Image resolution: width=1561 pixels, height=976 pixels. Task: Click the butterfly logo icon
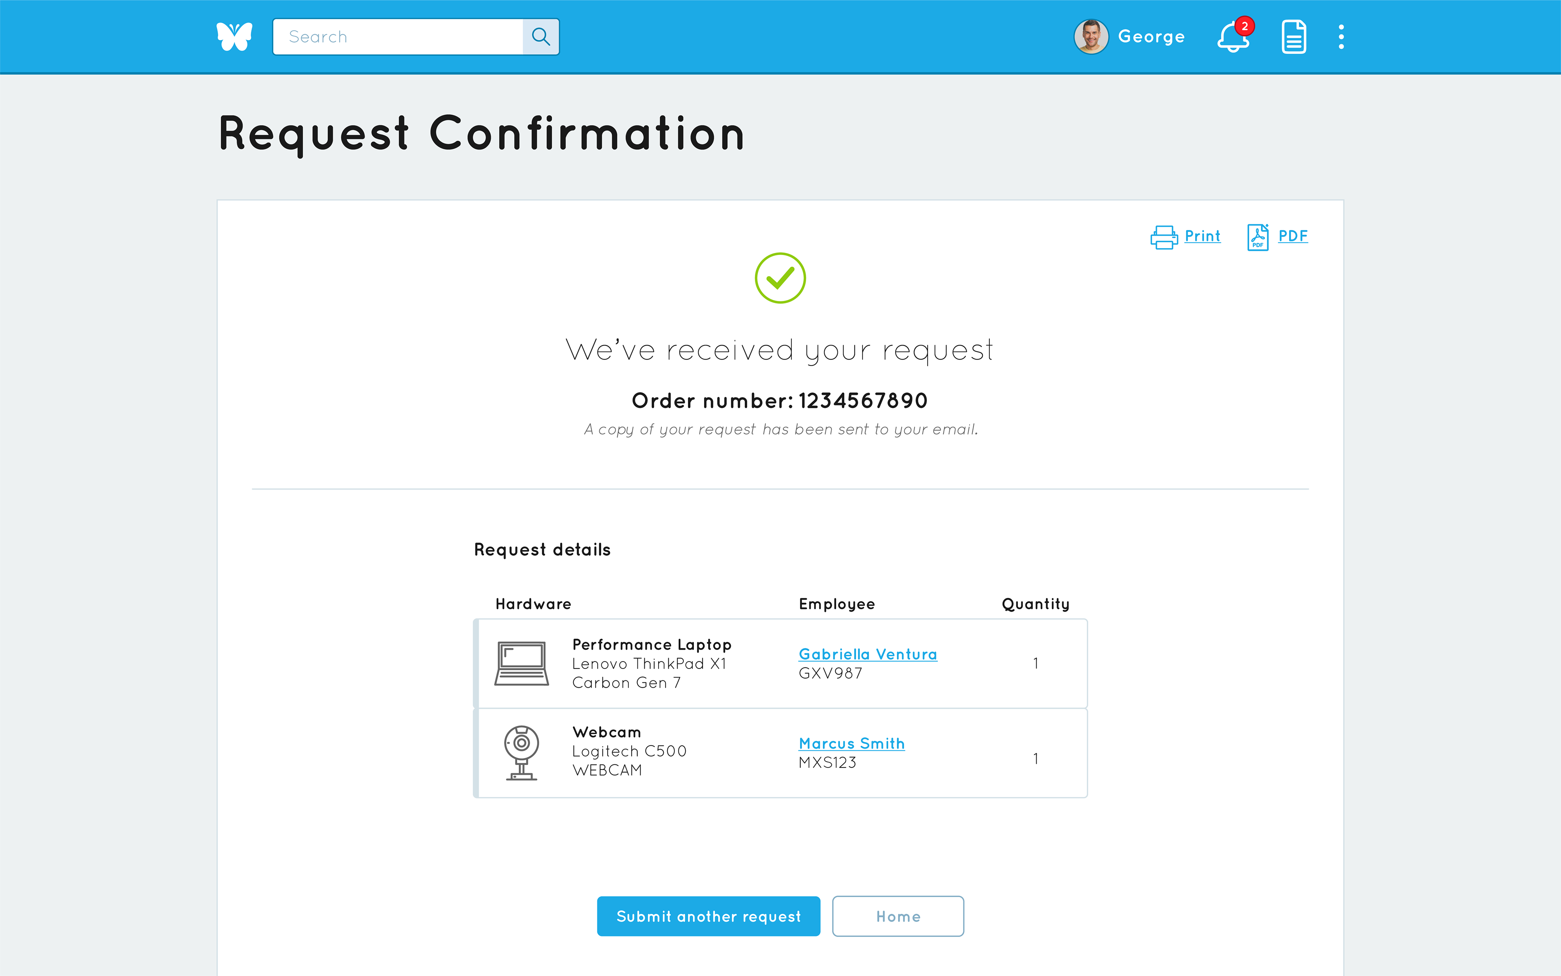click(234, 37)
